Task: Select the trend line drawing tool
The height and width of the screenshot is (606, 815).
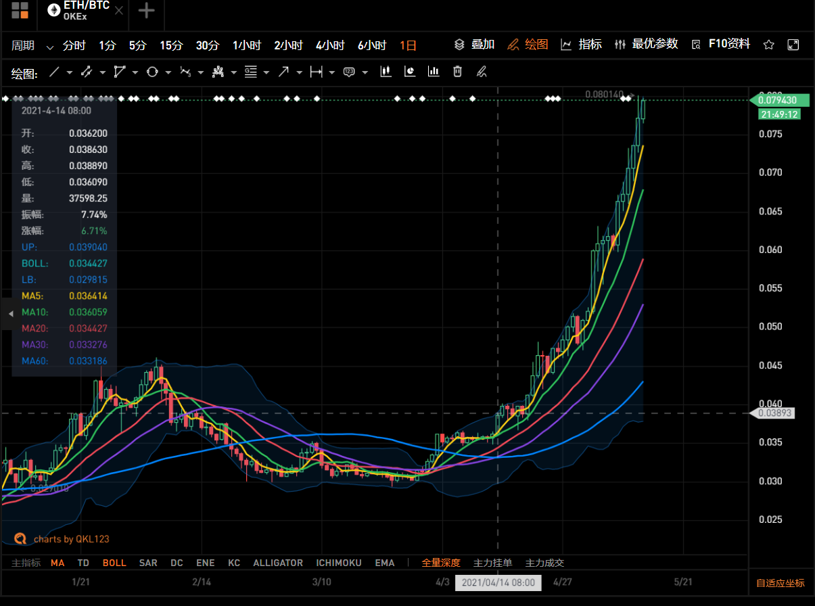Action: click(54, 72)
